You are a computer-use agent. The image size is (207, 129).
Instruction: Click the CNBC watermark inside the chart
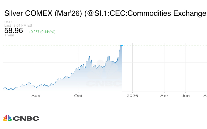pos(104,84)
